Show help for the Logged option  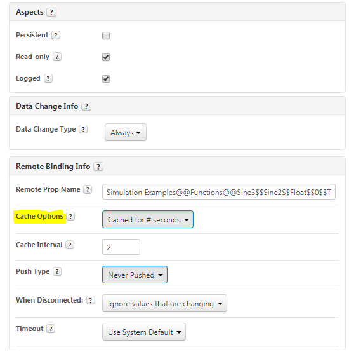48,79
